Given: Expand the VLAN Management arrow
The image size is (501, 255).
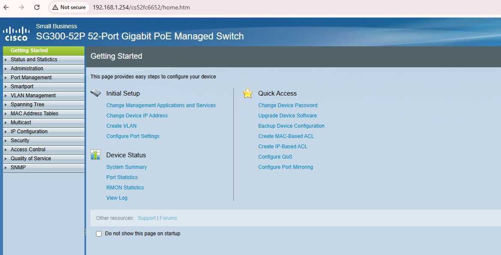Looking at the screenshot, I should 6,96.
